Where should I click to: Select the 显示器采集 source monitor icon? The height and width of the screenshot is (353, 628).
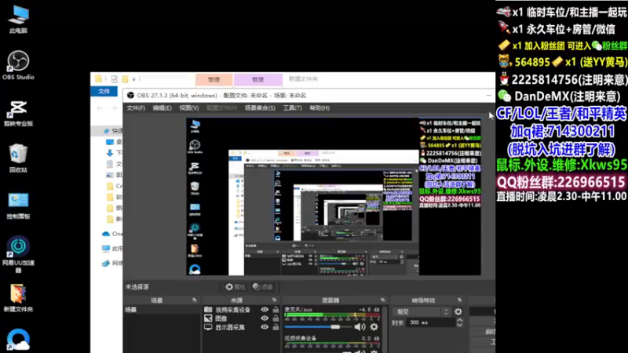(x=208, y=327)
